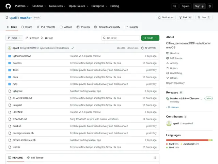
Task: Open the 1 Branch link
Action: [x=32, y=38]
